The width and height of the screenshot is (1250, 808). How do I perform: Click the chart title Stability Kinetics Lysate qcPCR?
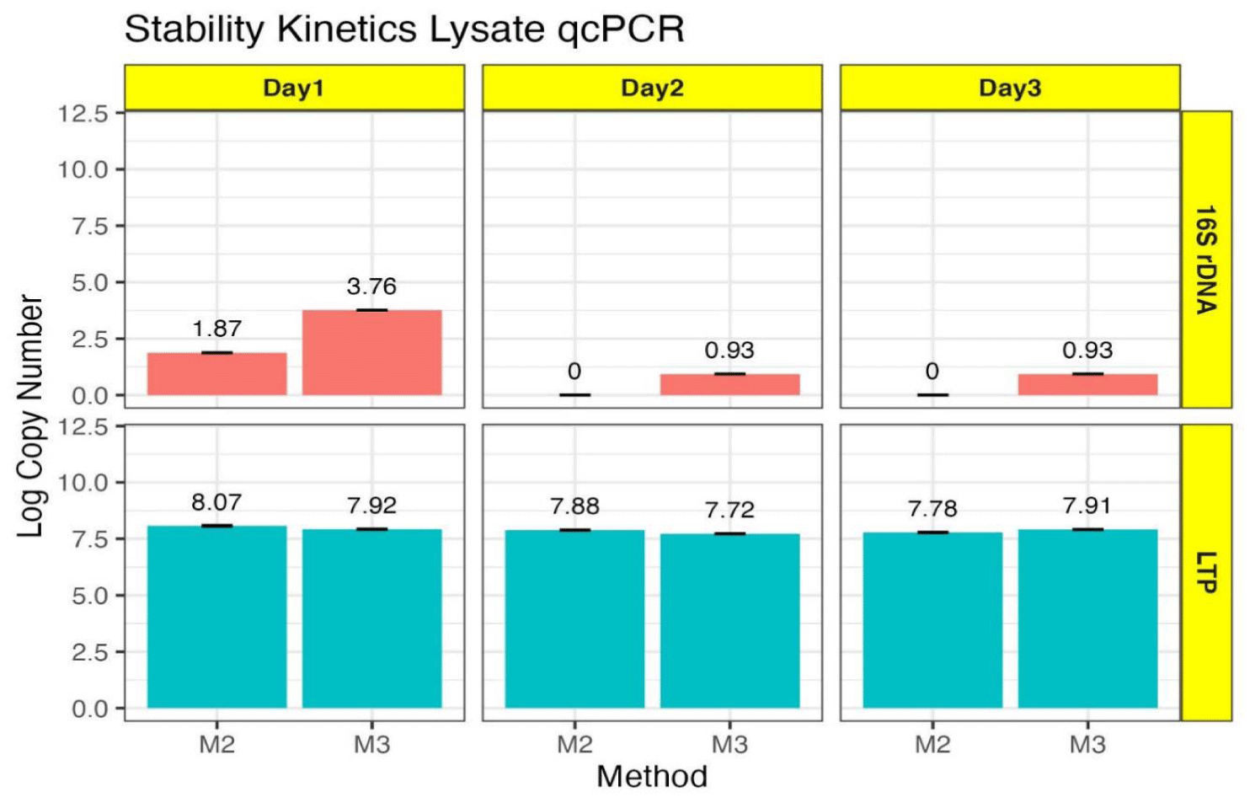[x=404, y=29]
